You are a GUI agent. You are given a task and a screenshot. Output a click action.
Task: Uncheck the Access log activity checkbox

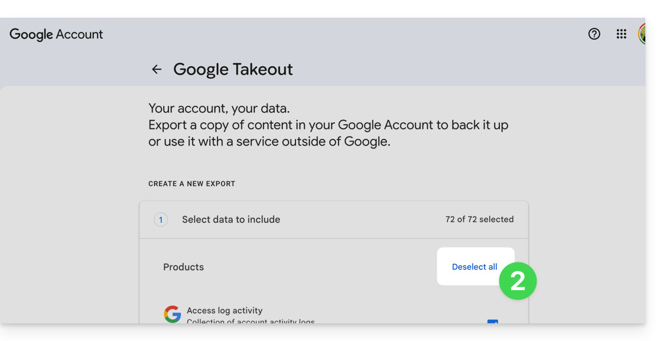click(x=492, y=321)
